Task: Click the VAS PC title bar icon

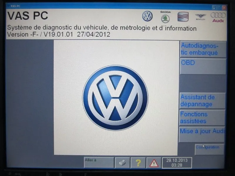Action: pos(9,6)
